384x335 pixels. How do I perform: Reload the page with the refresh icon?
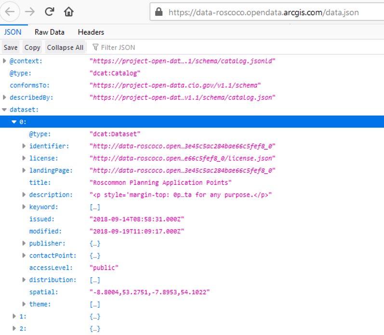point(49,12)
